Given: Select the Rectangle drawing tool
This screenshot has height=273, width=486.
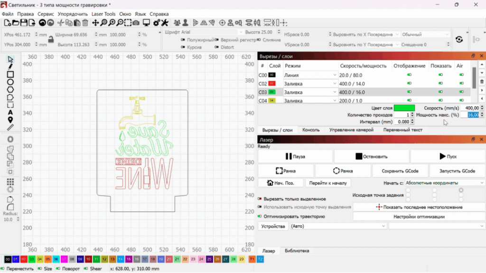Looking at the screenshot, I should pos(10,74).
